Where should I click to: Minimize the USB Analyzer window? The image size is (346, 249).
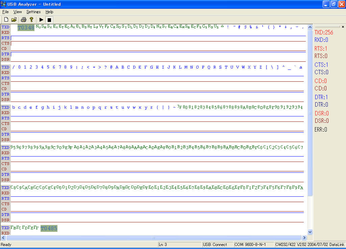pos(326,4)
